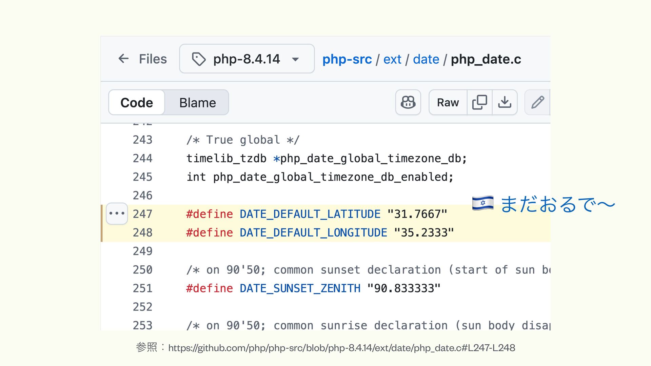This screenshot has width=651, height=366.
Task: Switch to the Blame view tab
Action: [x=197, y=103]
